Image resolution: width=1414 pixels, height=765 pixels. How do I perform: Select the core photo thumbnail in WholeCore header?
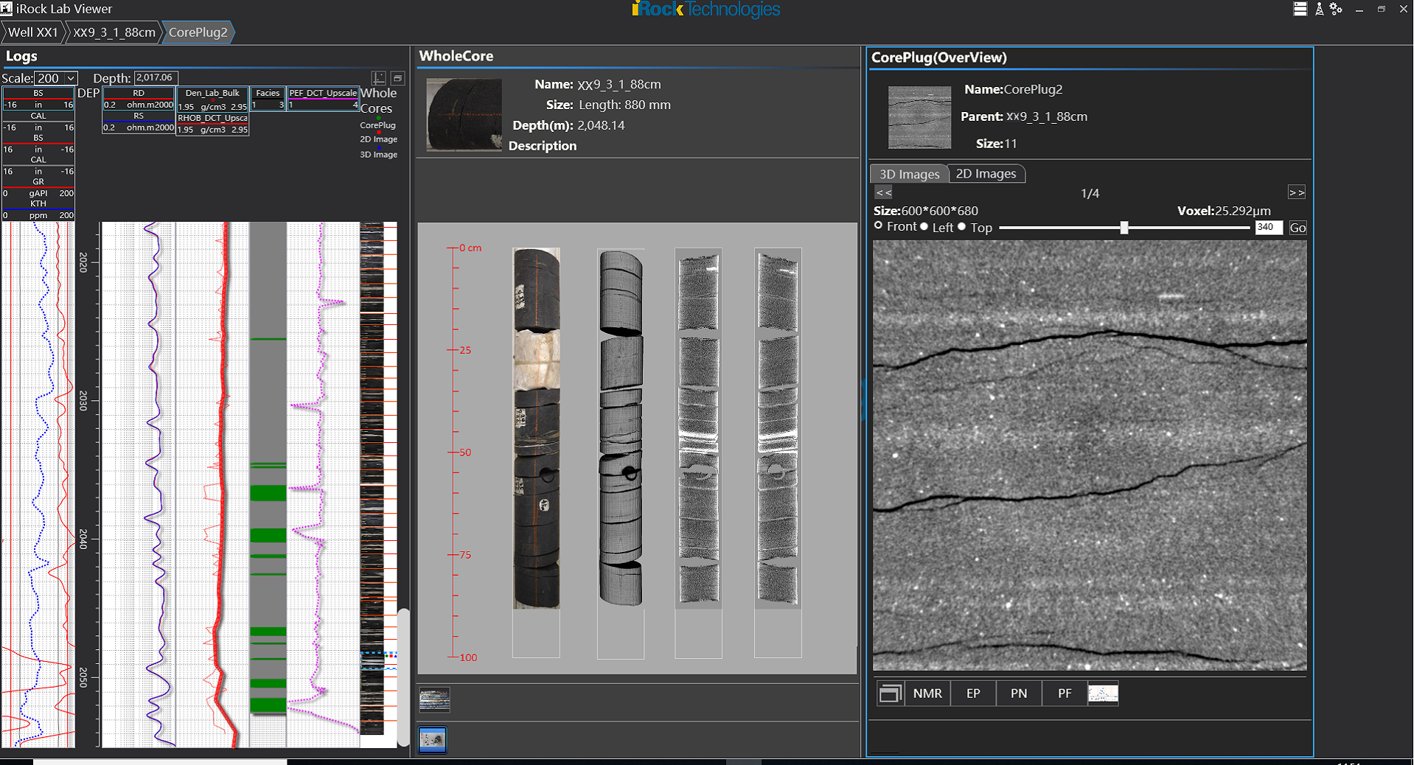(x=464, y=115)
